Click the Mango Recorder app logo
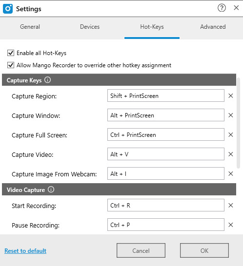This screenshot has width=243, height=266. (8, 9)
